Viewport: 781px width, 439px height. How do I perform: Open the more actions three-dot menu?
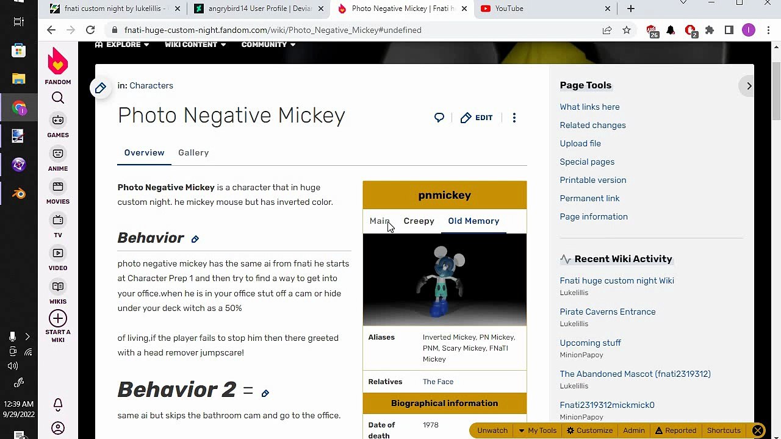(514, 118)
